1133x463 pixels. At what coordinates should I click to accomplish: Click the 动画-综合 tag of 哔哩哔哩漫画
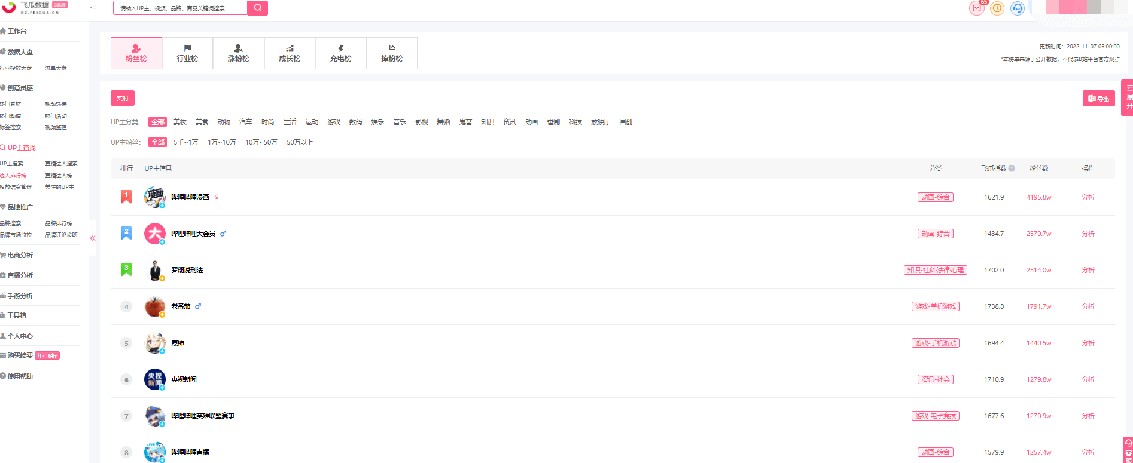[936, 197]
